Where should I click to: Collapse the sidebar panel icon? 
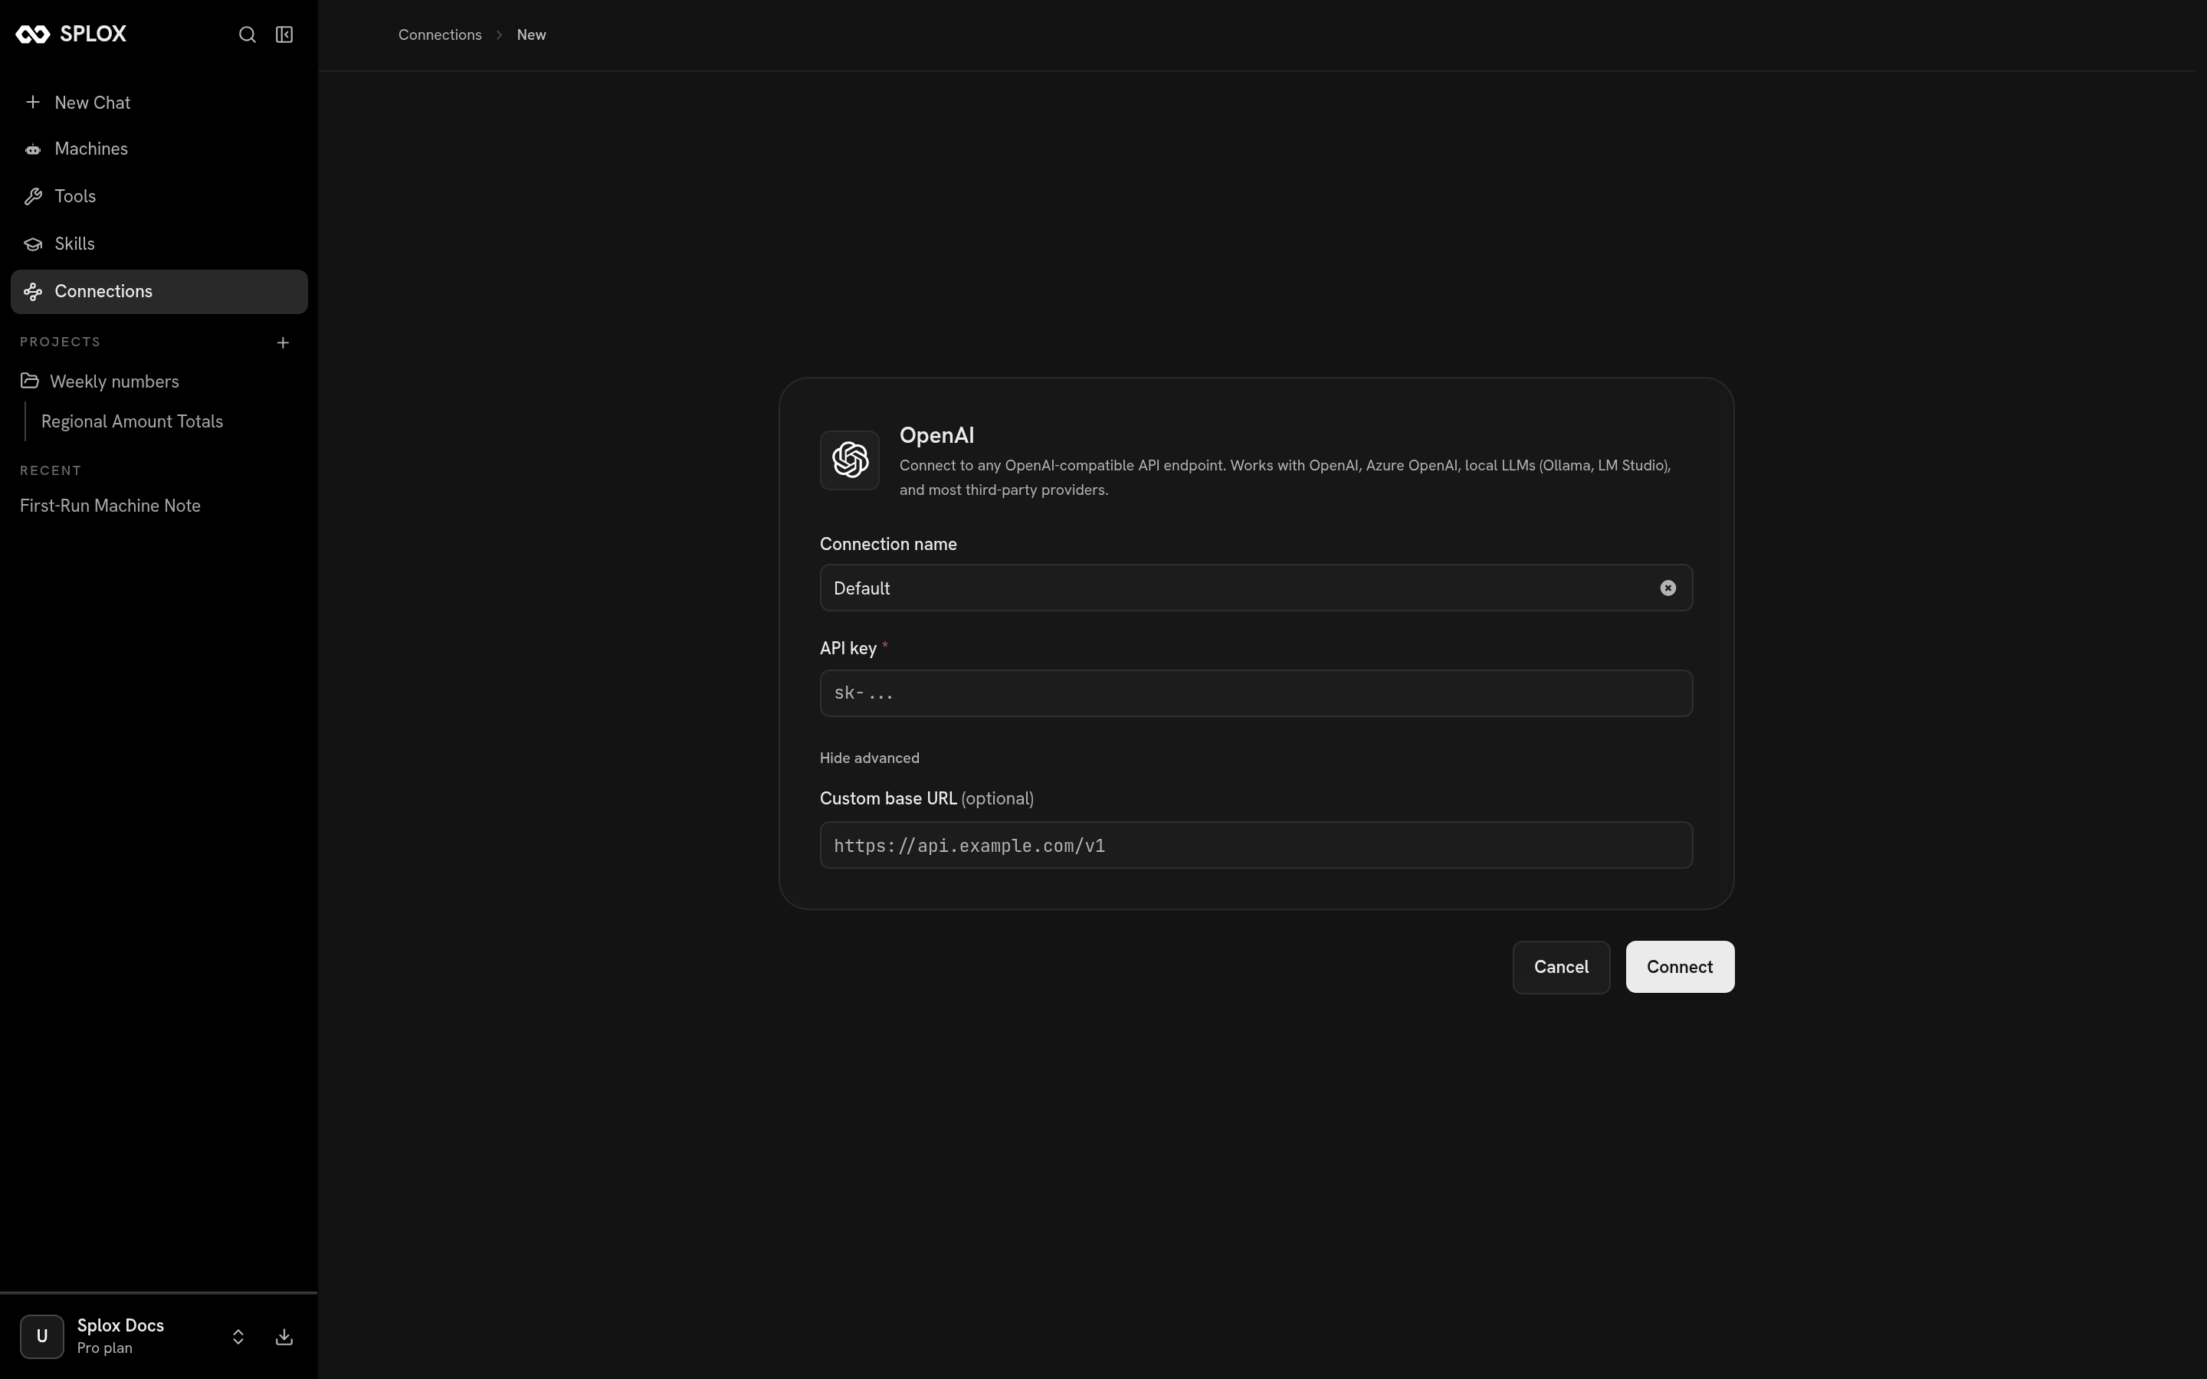(284, 34)
